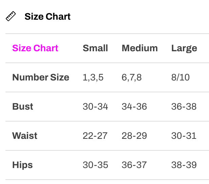Screen dimensions: 209x184
Task: Click the Medium waist measurement 28-29
Action: coord(134,136)
